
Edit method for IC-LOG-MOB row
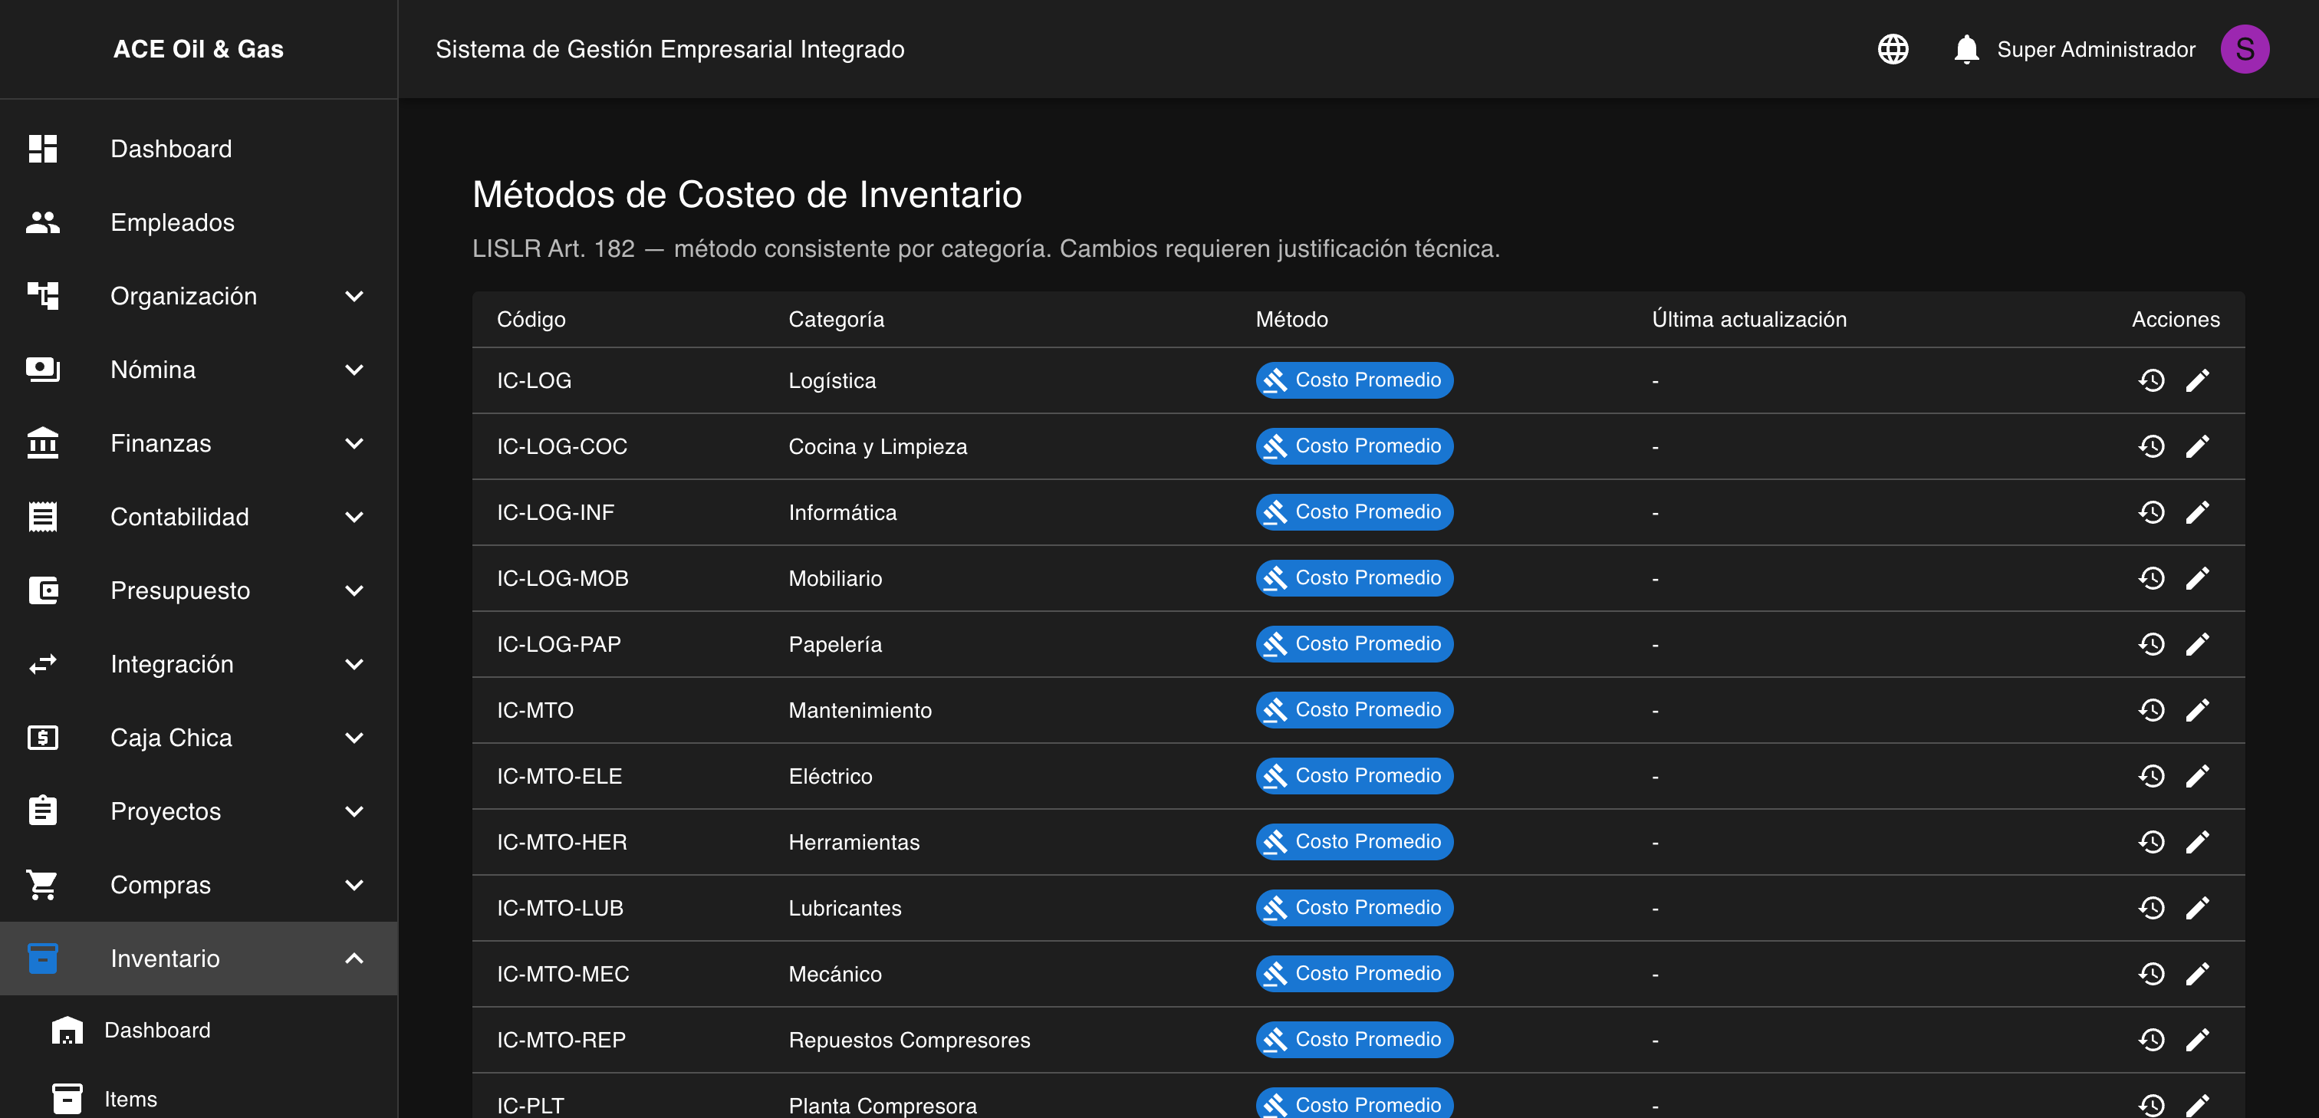point(2198,578)
